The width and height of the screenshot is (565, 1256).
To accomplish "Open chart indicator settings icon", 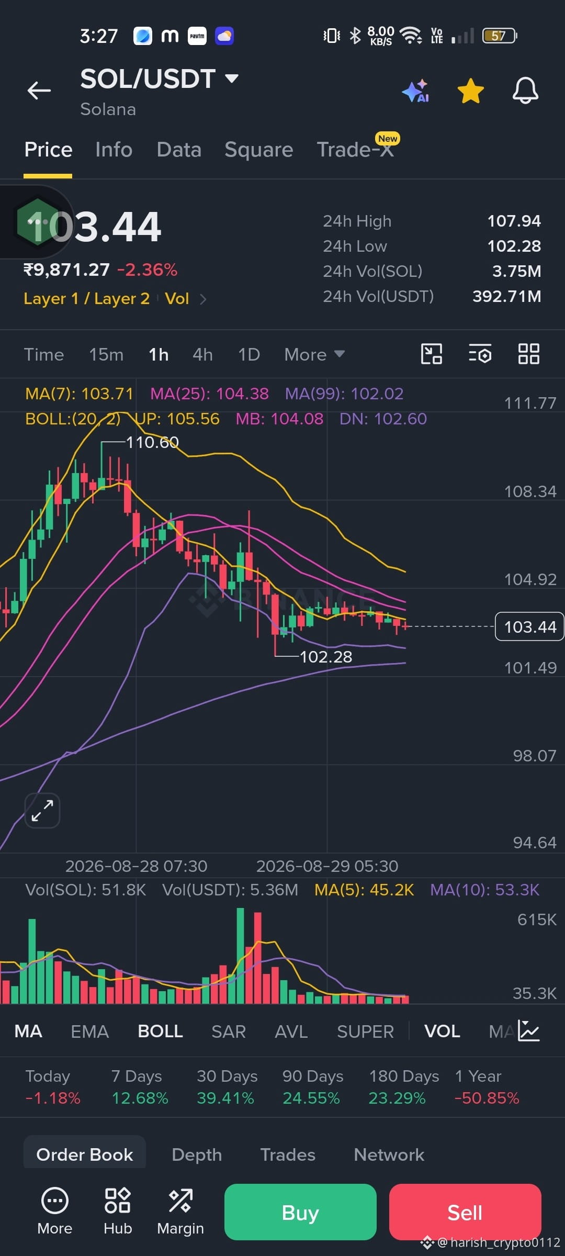I will pos(480,354).
